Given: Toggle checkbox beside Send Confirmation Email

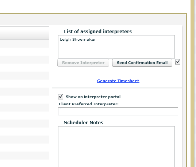Looking at the screenshot, I should point(178,62).
